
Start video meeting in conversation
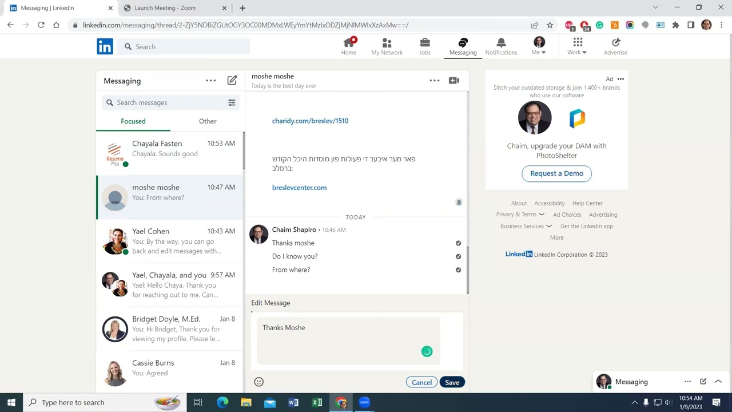[x=454, y=81]
